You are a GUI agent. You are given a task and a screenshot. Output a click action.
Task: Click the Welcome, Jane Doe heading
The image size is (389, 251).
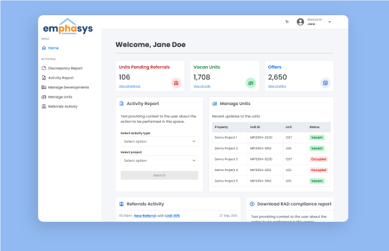(x=150, y=45)
